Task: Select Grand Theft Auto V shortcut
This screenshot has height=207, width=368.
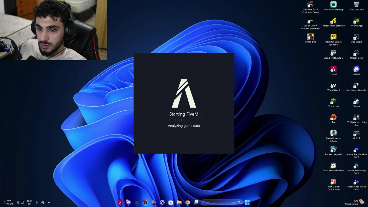Action: tap(333, 55)
